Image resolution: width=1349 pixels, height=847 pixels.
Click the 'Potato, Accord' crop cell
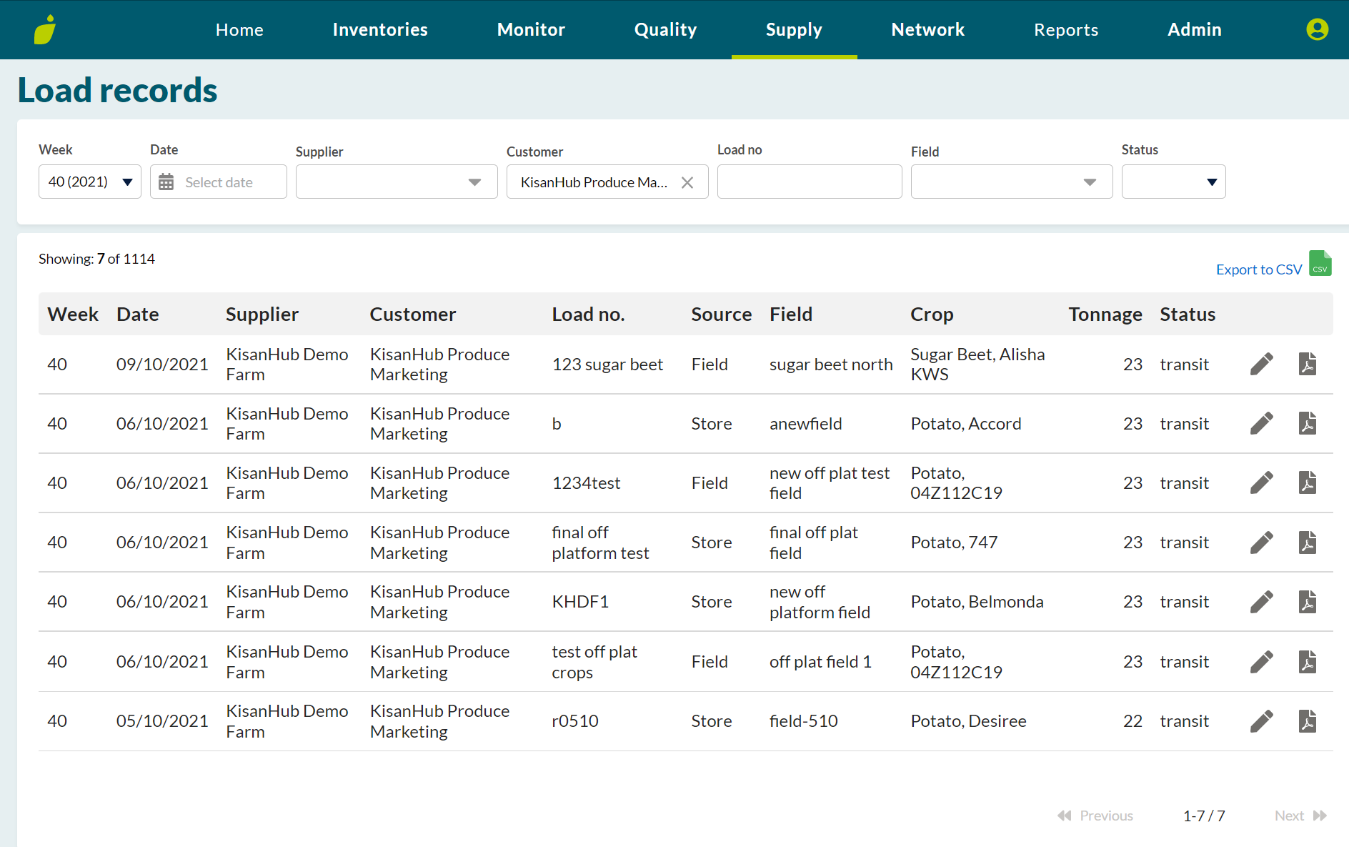pos(966,424)
